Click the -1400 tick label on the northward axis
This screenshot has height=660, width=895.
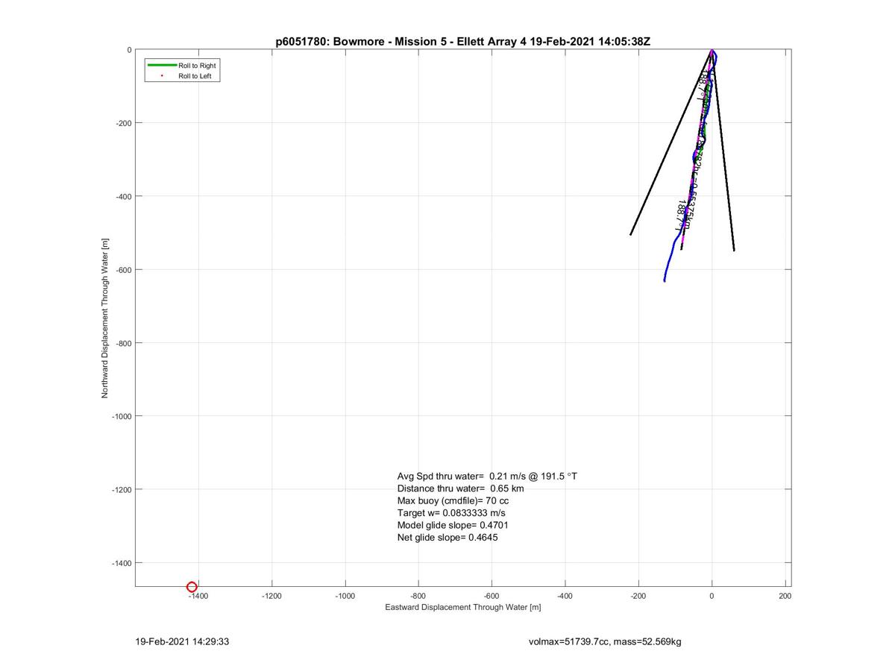point(122,563)
